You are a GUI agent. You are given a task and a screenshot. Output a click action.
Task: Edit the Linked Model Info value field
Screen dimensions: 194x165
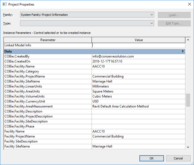[x=138, y=45]
